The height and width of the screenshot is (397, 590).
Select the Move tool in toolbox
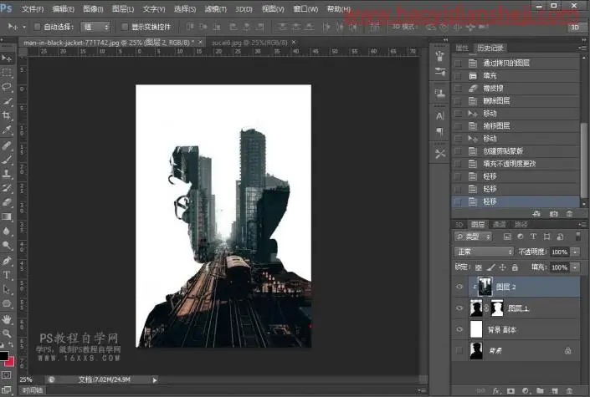pos(7,58)
